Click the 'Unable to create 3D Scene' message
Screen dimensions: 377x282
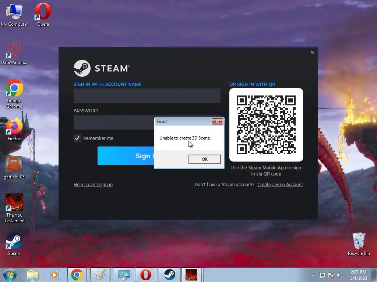(185, 138)
